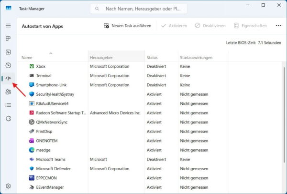This screenshot has height=194, width=287.
Task: Click the Deaktiviert status of Xbox
Action: pyautogui.click(x=156, y=66)
